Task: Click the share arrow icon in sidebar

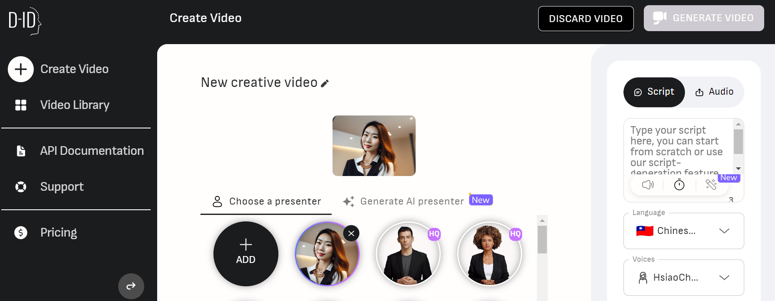Action: pyautogui.click(x=131, y=286)
